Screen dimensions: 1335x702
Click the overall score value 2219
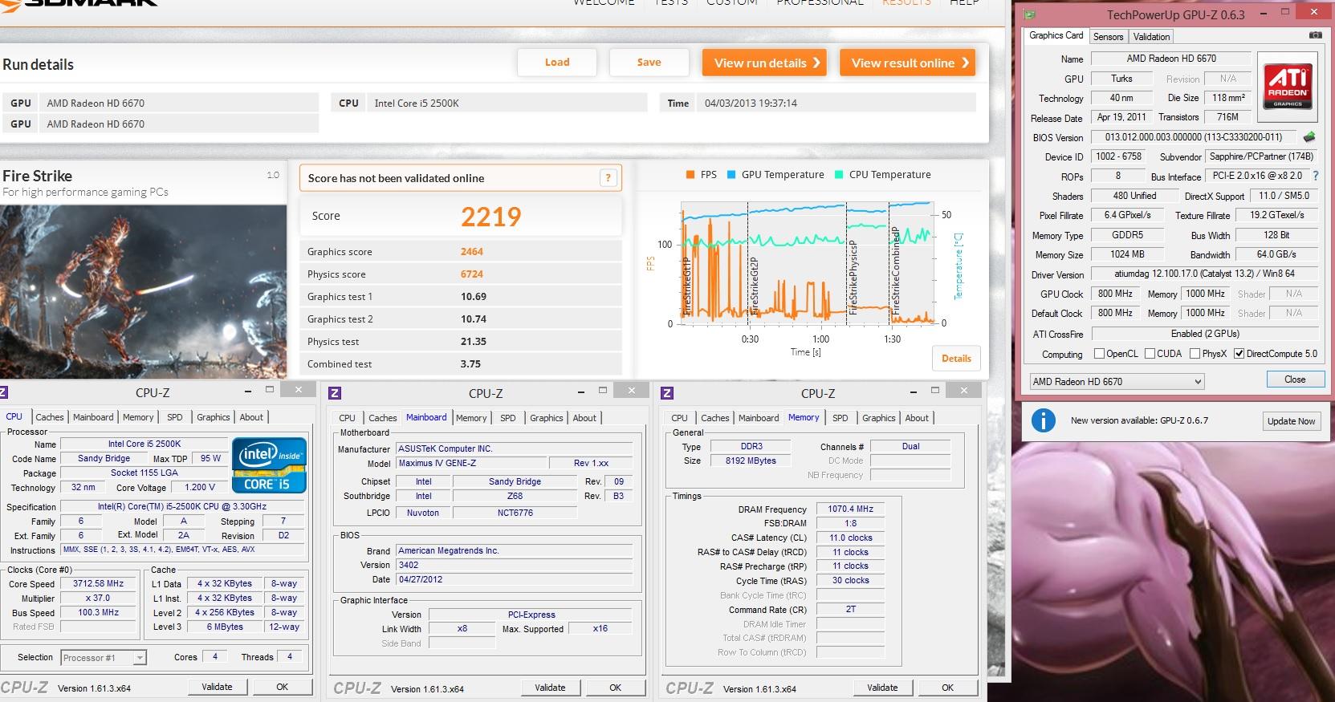490,217
